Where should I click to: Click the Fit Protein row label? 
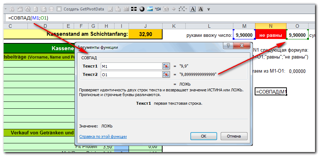click(86, 147)
